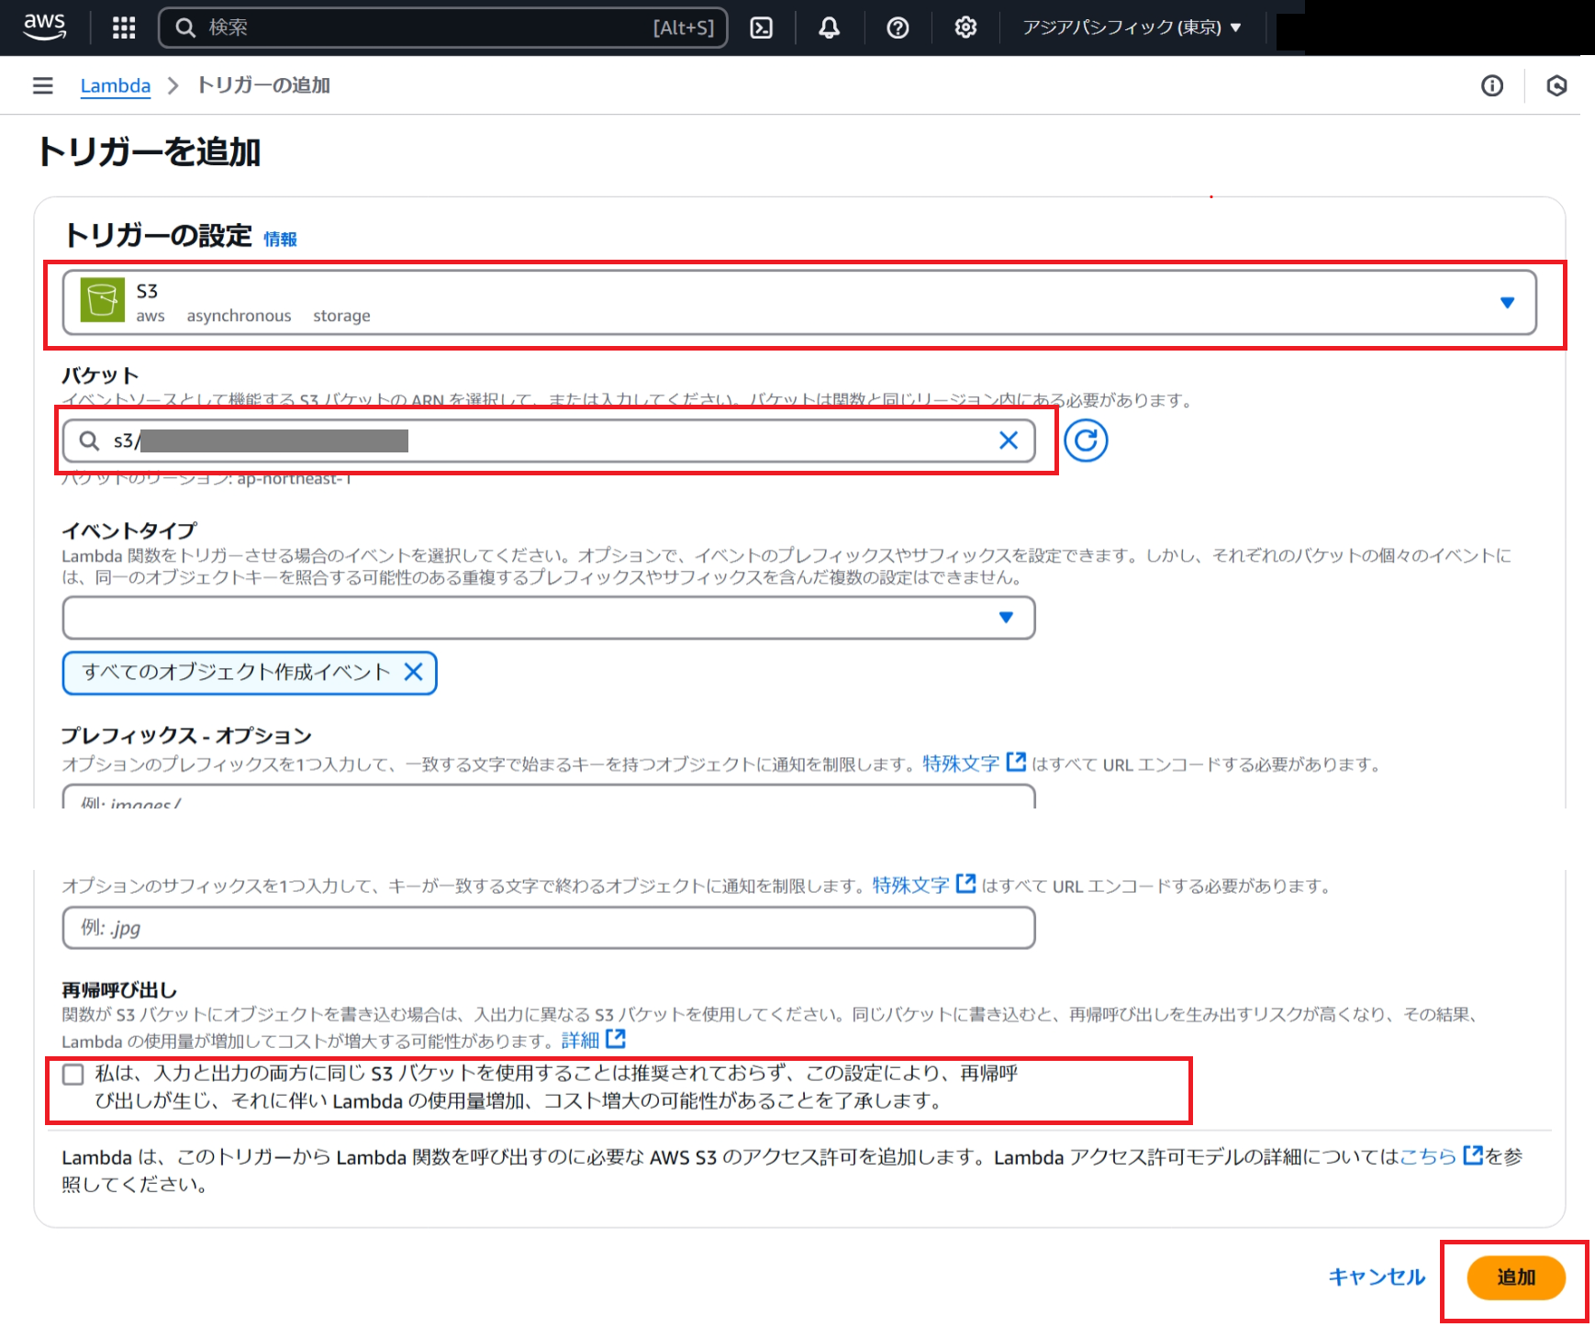
Task: Expand the Asia Pacific (Tokyo) region selector
Action: (1132, 28)
